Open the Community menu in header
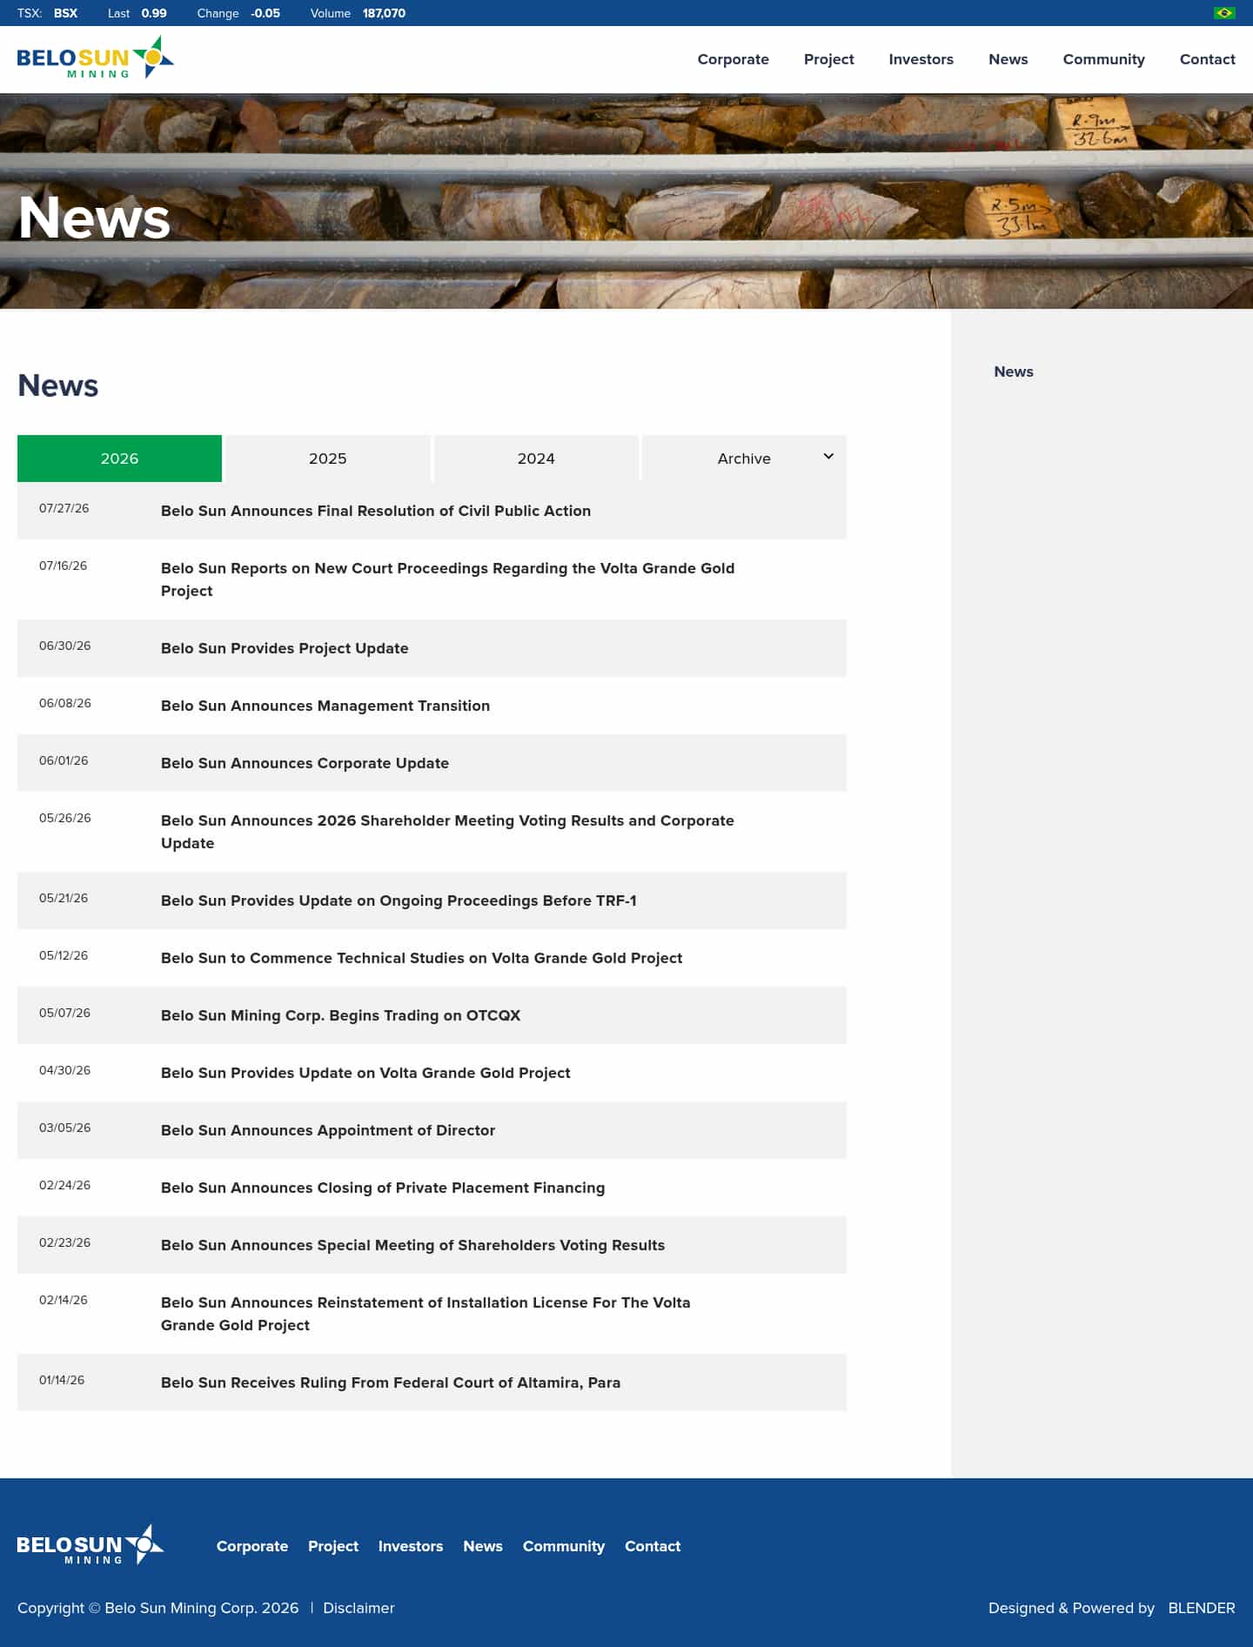Viewport: 1253px width, 1647px height. point(1104,59)
